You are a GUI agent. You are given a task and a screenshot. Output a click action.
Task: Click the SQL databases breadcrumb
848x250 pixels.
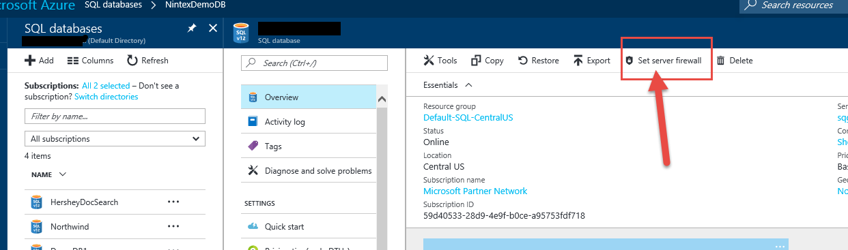pyautogui.click(x=113, y=5)
